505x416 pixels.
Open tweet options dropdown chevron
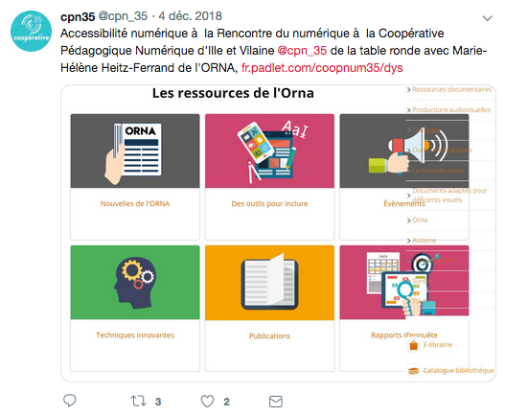click(x=488, y=18)
